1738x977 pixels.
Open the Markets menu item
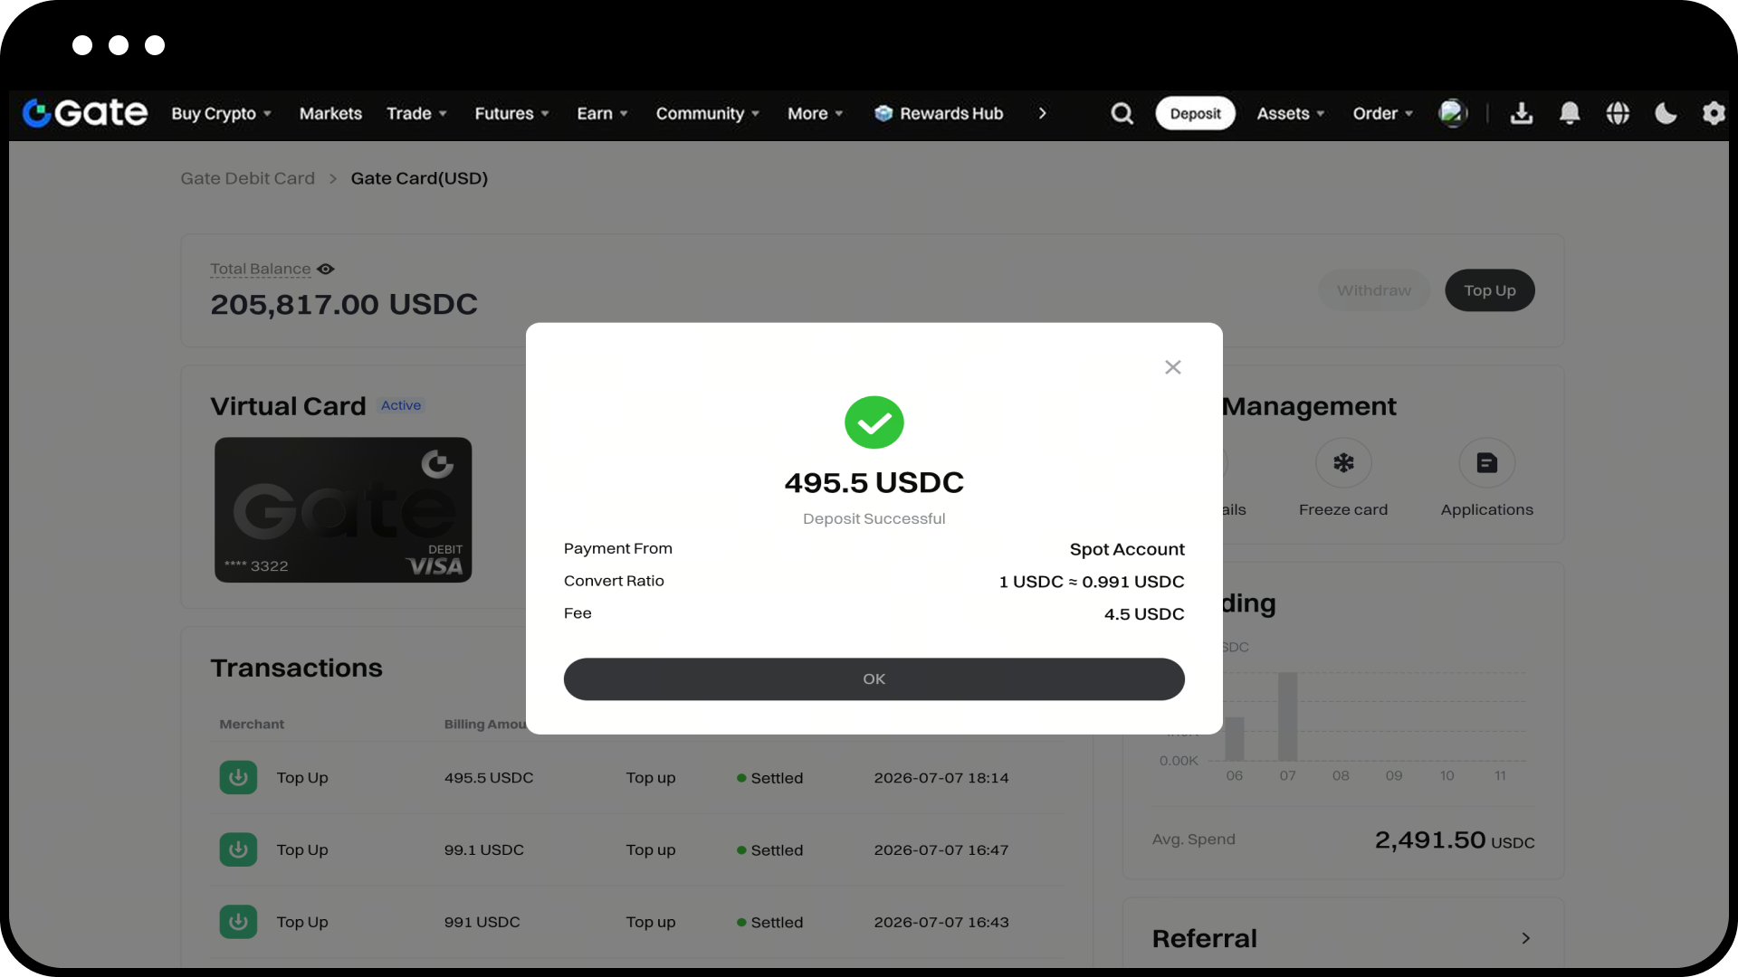tap(330, 113)
